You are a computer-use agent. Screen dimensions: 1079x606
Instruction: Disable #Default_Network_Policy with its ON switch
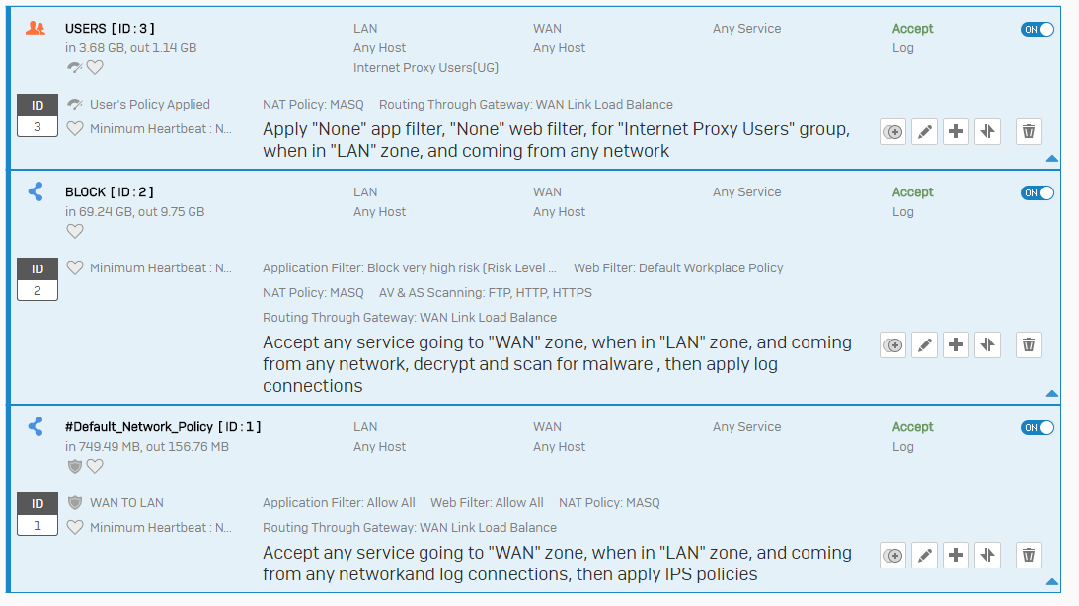pos(1037,427)
